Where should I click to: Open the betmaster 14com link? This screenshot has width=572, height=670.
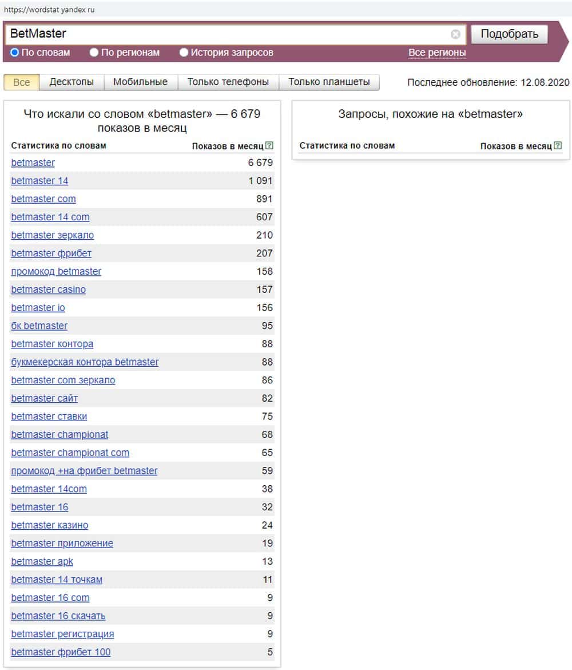pyautogui.click(x=49, y=489)
